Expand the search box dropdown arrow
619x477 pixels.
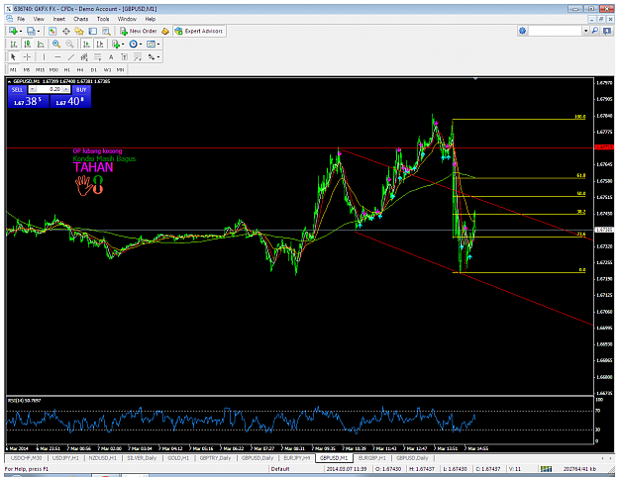point(586,31)
